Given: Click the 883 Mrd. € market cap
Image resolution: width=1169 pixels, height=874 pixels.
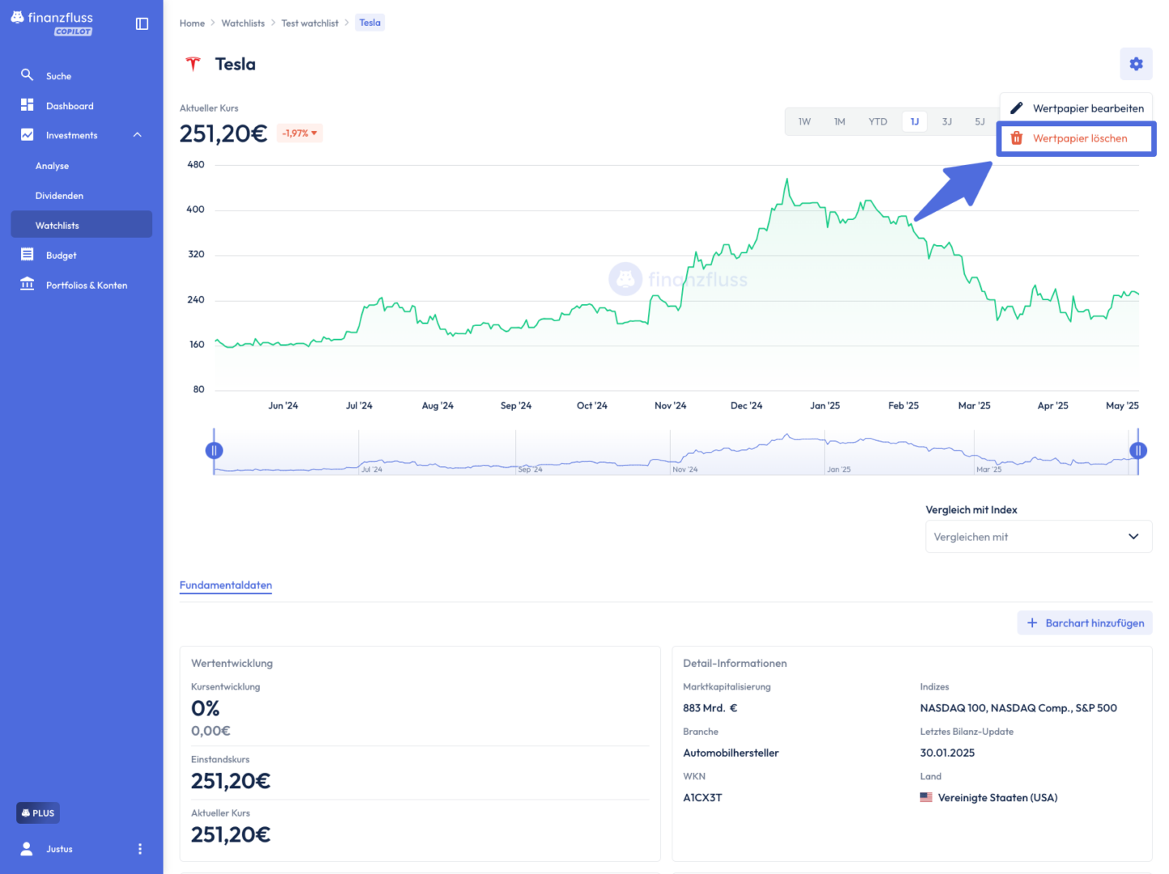Looking at the screenshot, I should tap(710, 707).
